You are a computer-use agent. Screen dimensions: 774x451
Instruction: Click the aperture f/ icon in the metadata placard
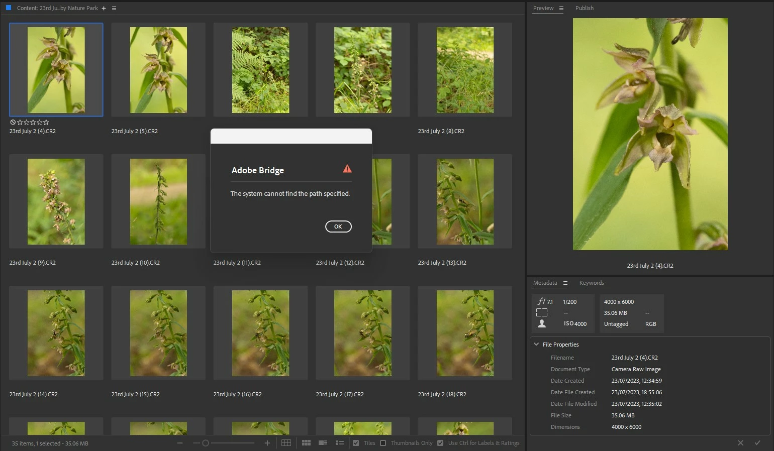[x=541, y=301]
